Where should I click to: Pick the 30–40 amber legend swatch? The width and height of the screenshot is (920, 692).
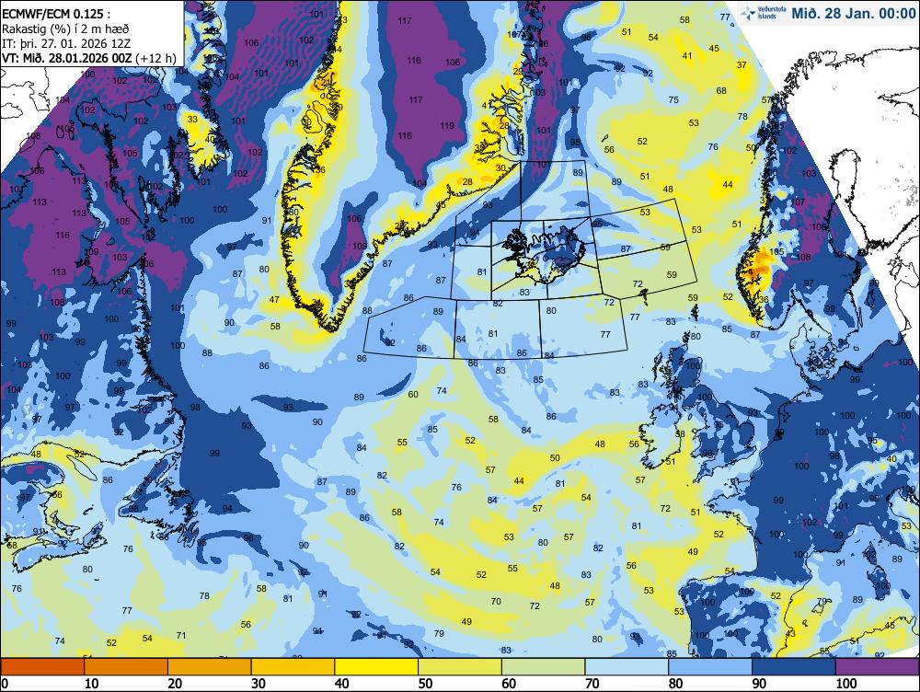pyautogui.click(x=293, y=667)
